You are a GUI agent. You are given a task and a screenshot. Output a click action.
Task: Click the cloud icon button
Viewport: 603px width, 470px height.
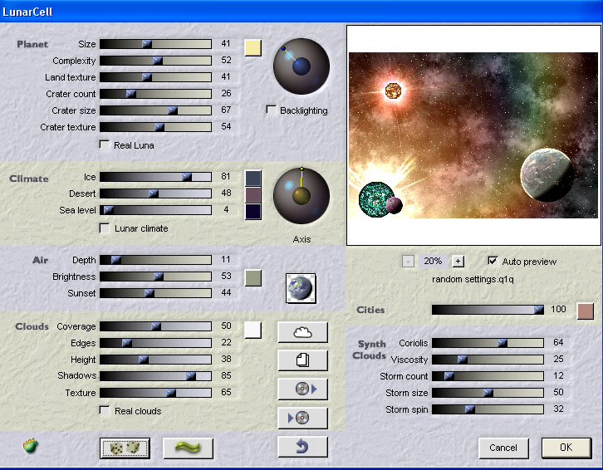[302, 332]
